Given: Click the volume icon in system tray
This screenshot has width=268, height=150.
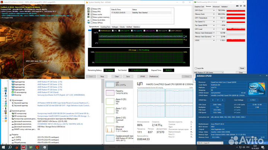Looking at the screenshot, I should 244,147.
